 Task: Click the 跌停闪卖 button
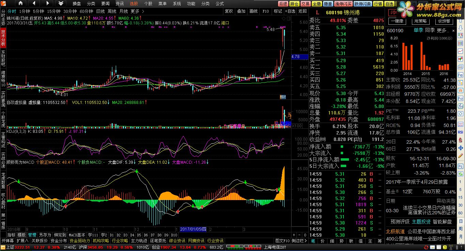click(363, 4)
